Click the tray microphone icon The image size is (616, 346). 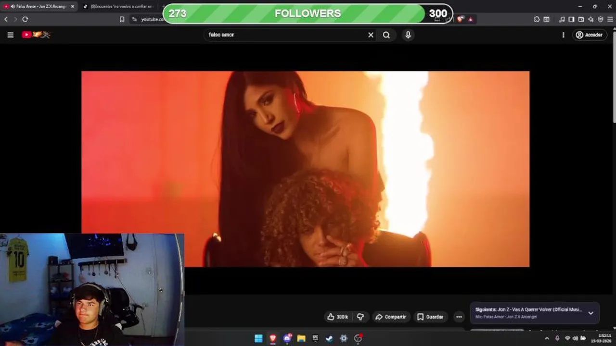[x=557, y=338]
